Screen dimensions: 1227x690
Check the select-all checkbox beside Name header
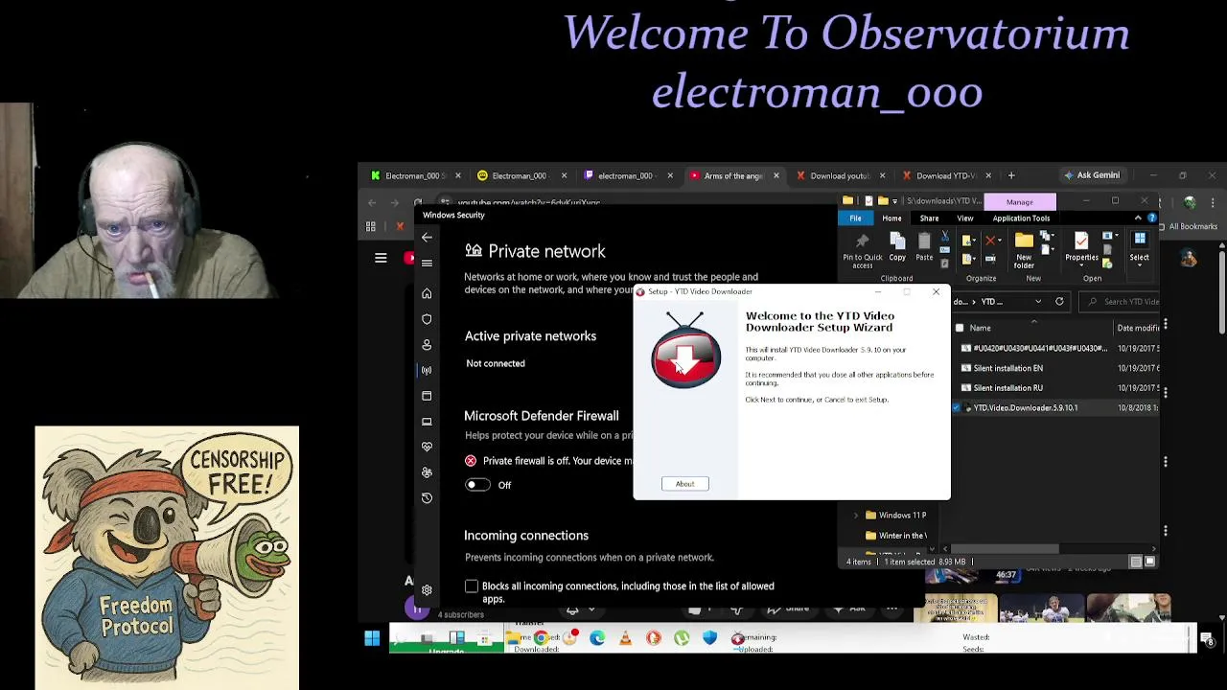coord(960,329)
